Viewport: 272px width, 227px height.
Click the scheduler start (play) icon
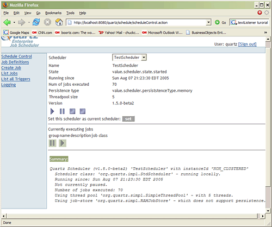tap(52, 111)
